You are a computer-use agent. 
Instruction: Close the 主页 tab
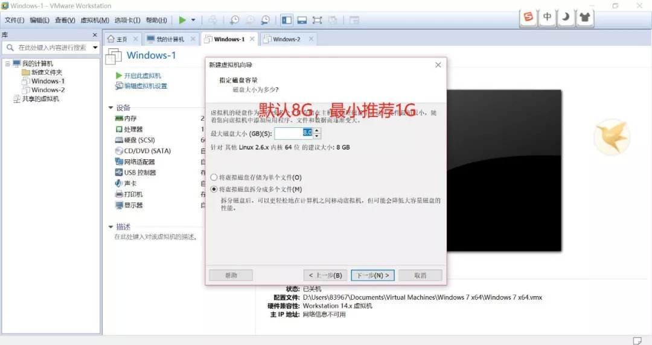point(136,39)
